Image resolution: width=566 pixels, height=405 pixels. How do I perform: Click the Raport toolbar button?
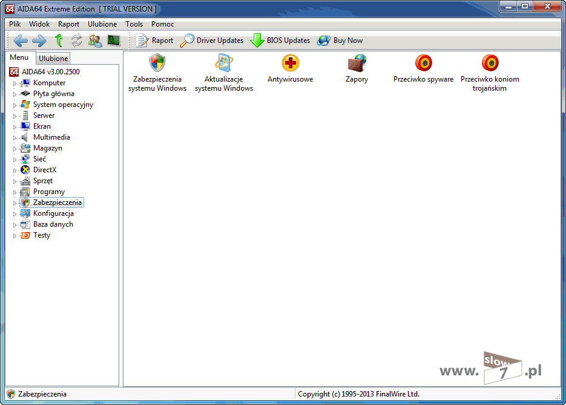(154, 40)
